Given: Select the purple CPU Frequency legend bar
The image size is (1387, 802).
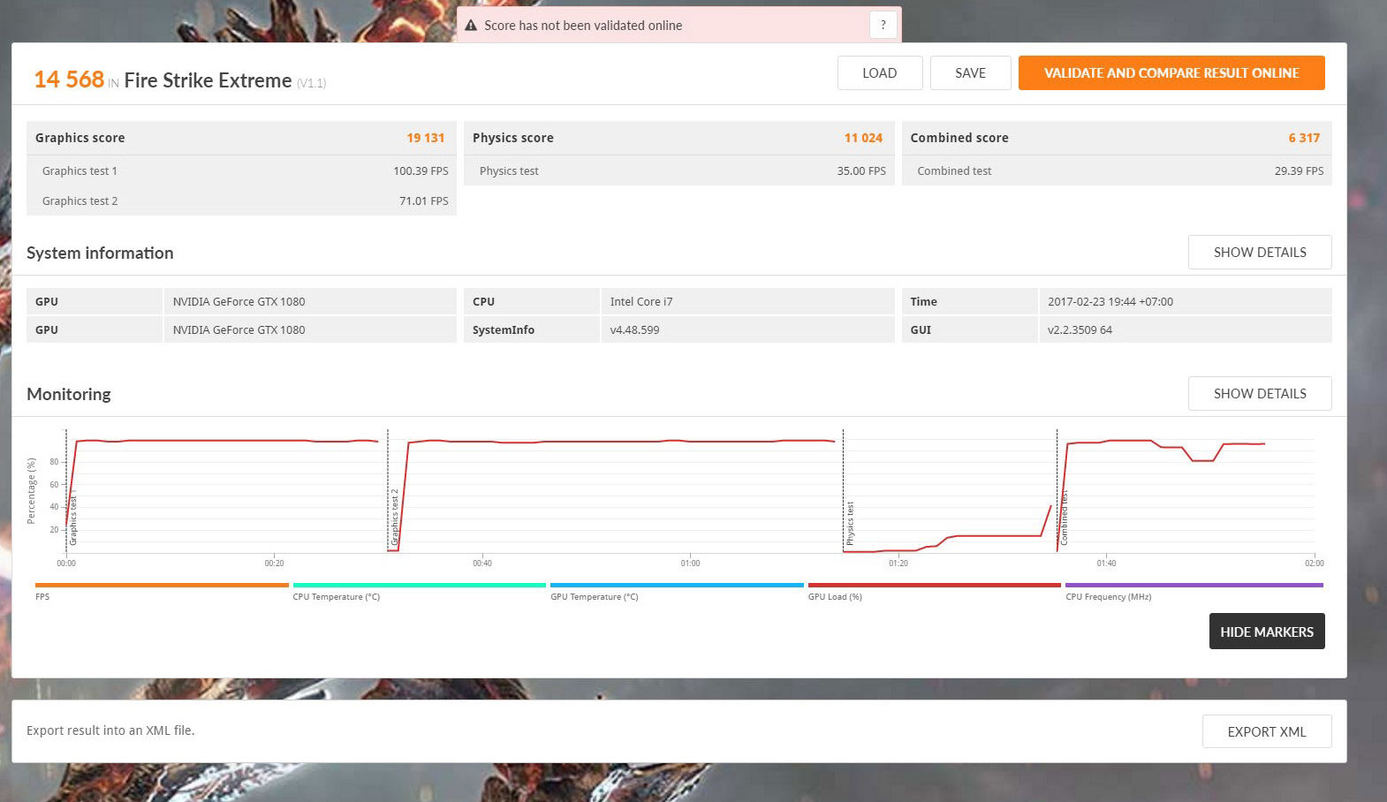Looking at the screenshot, I should coord(1194,586).
